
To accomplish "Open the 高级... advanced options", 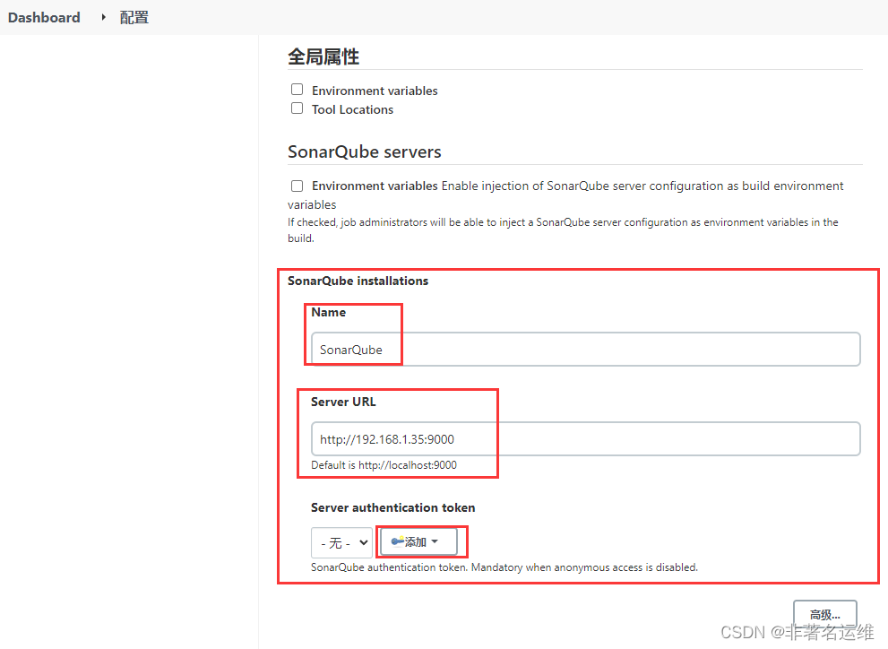I will tap(824, 614).
